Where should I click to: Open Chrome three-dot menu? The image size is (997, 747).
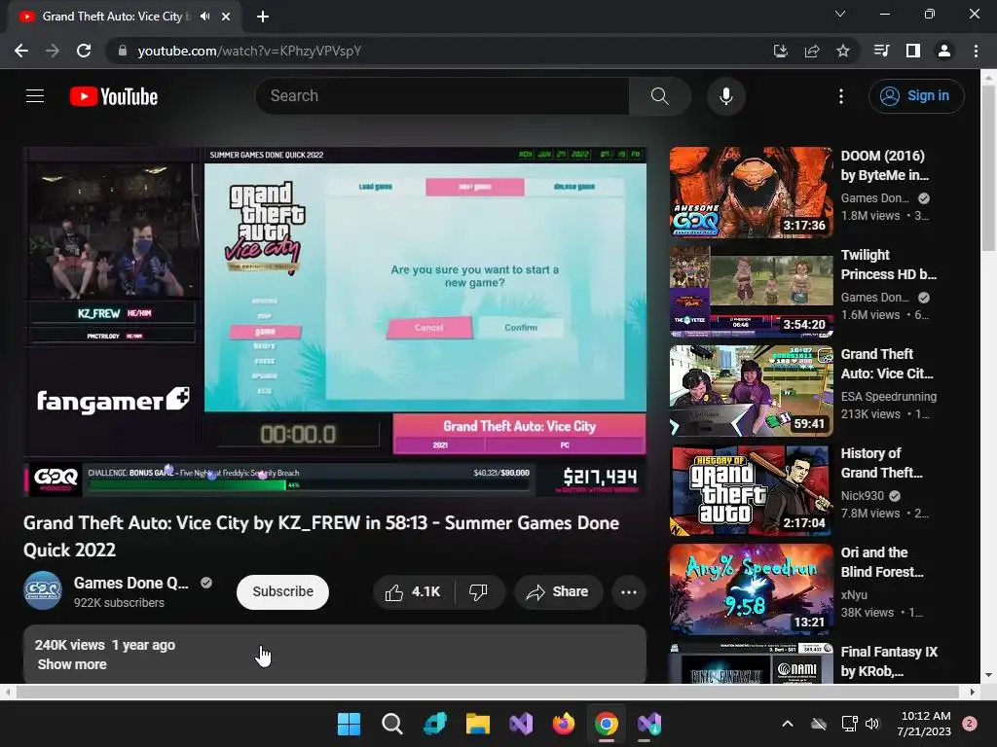pyautogui.click(x=976, y=51)
